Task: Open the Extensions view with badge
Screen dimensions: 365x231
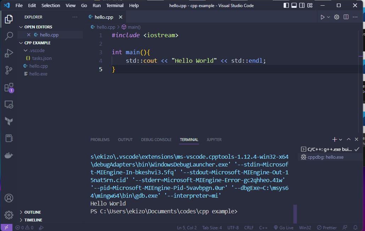Action: (x=9, y=88)
